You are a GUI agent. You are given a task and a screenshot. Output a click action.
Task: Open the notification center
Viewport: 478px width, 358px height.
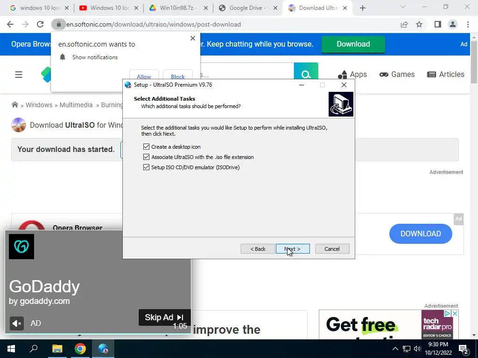[464, 349]
